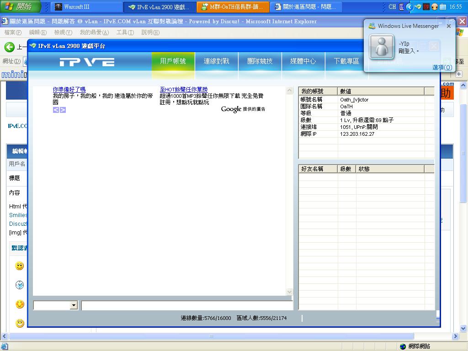
Task: Insert the clock-face emoticon on forum page
Action: tap(19, 285)
